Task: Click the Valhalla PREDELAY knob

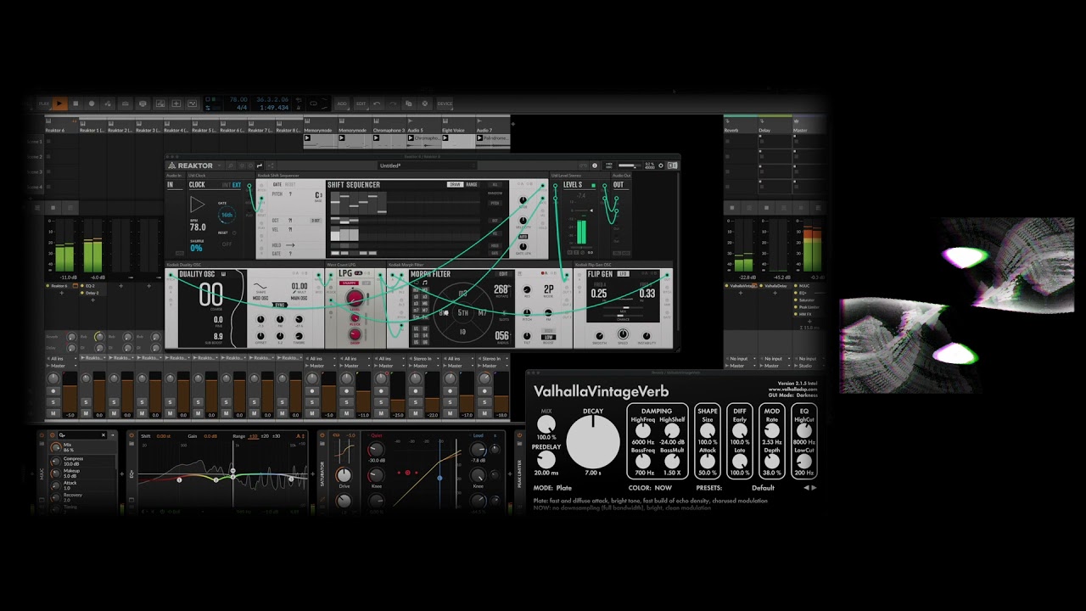Action: pyautogui.click(x=546, y=461)
